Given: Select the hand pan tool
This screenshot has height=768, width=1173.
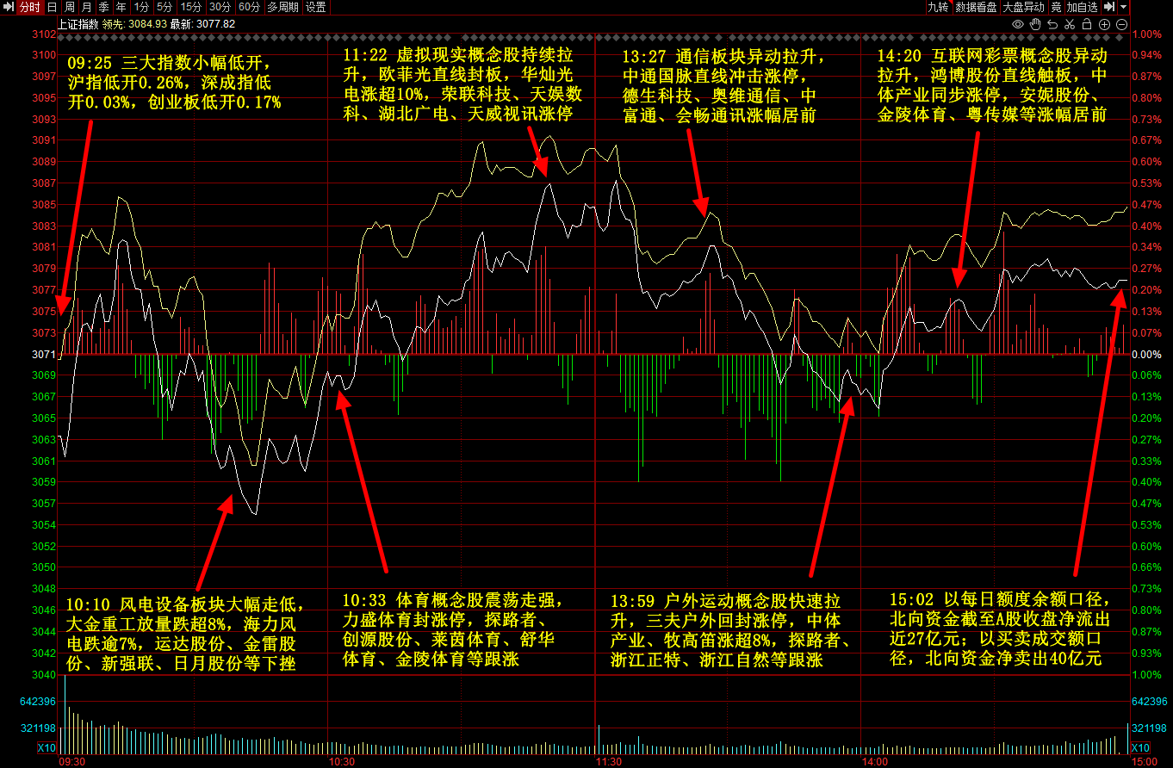Looking at the screenshot, I should 1035,25.
